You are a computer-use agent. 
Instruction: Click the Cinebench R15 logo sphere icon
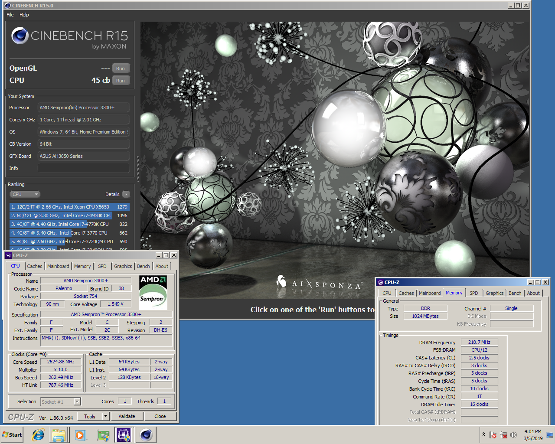(20, 36)
